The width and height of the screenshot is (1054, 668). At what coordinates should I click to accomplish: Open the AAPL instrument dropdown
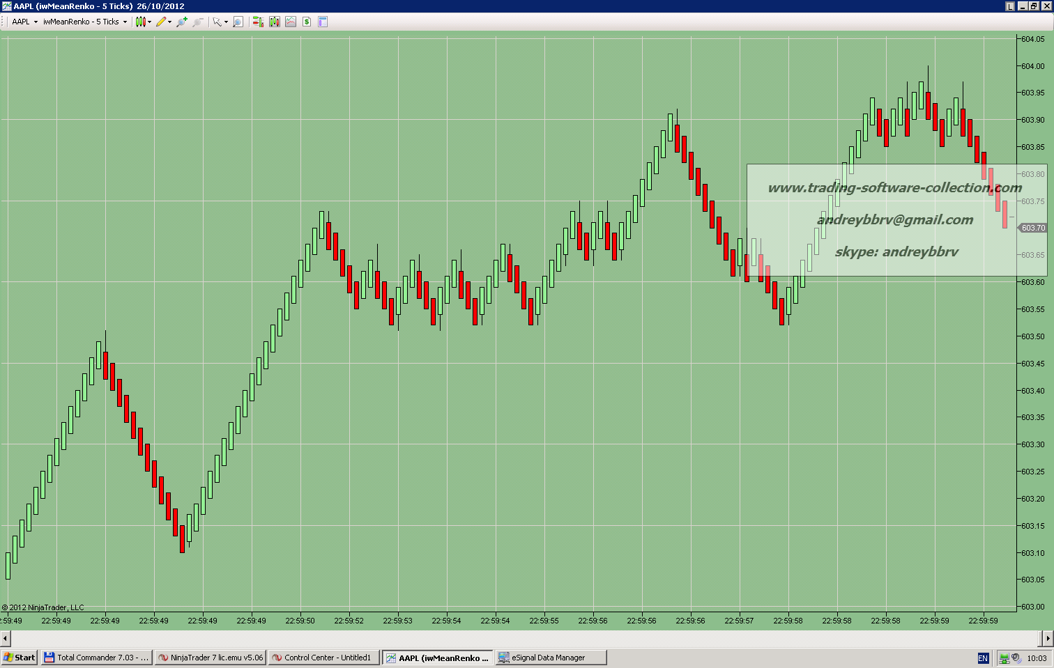25,22
